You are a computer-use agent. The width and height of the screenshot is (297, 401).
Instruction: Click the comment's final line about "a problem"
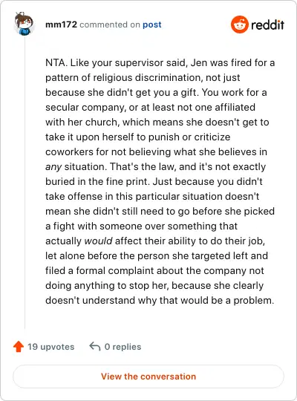coord(160,301)
